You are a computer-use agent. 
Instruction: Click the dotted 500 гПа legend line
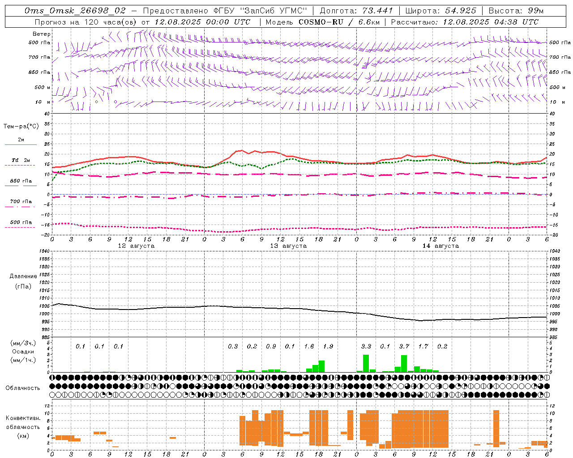(x=20, y=228)
